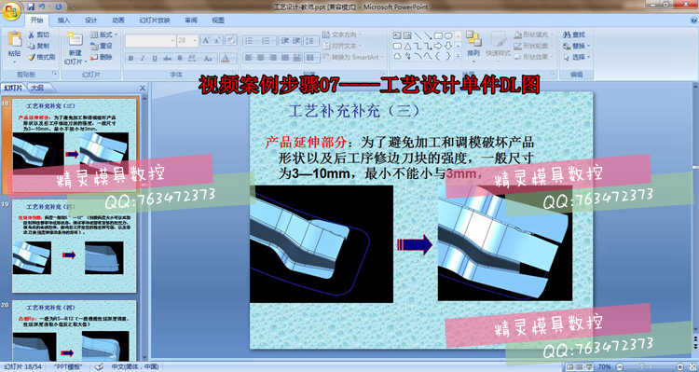
Task: Delete the slide with 删除
Action: tap(102, 57)
